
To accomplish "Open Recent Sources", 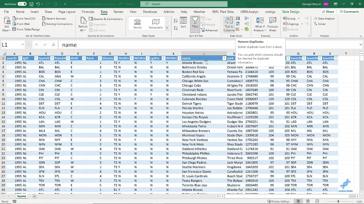I will 54,19.
